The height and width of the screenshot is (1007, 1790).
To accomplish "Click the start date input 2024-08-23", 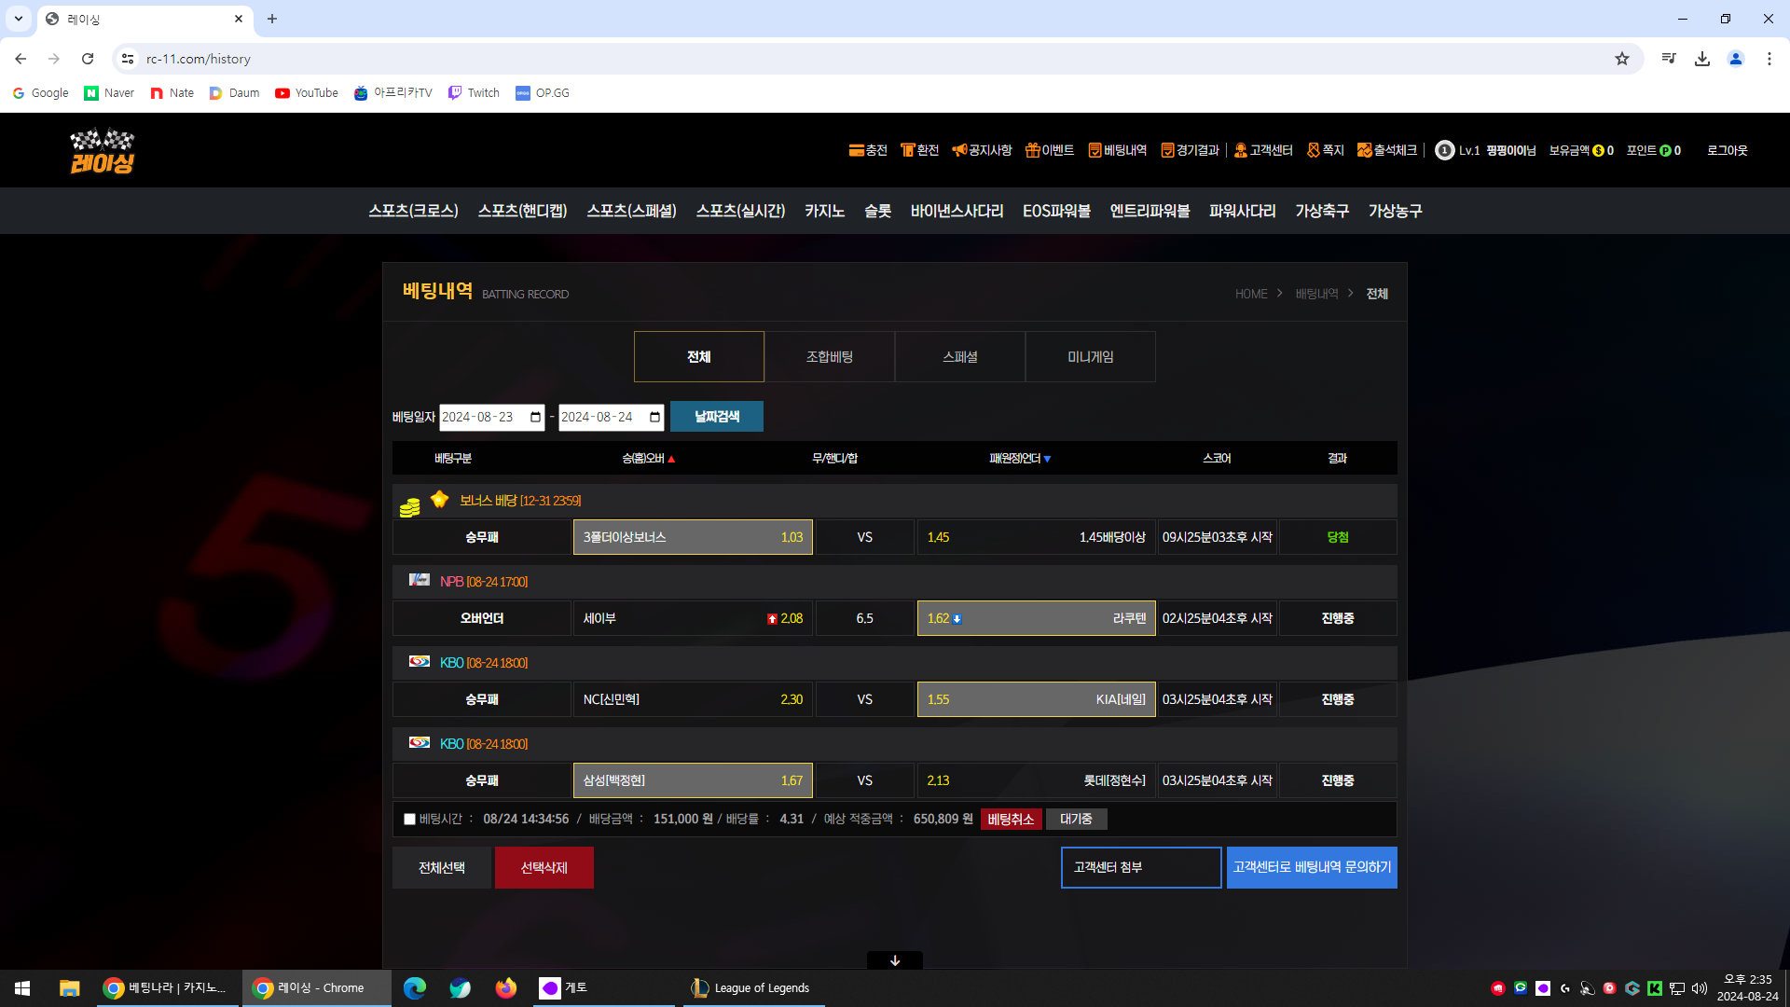I will click(492, 417).
